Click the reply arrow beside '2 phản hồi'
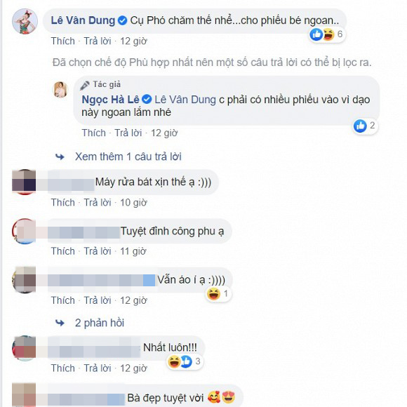This screenshot has width=407, height=407. (60, 323)
